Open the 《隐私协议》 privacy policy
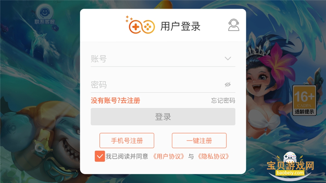326x183 pixels. coord(213,156)
